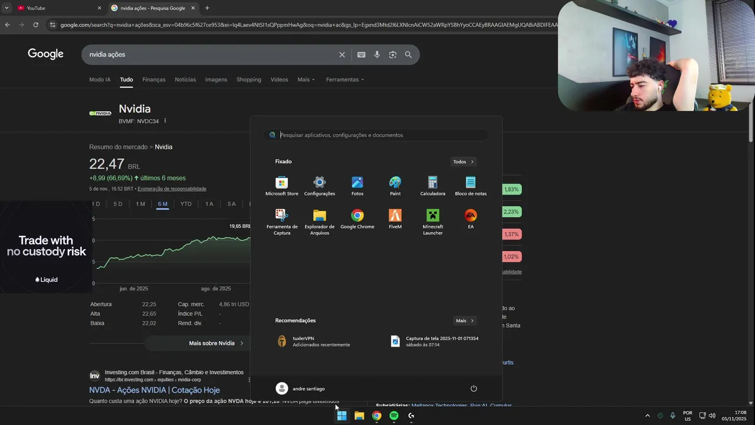The width and height of the screenshot is (755, 425).
Task: Expand Mais recommendations
Action: click(465, 321)
